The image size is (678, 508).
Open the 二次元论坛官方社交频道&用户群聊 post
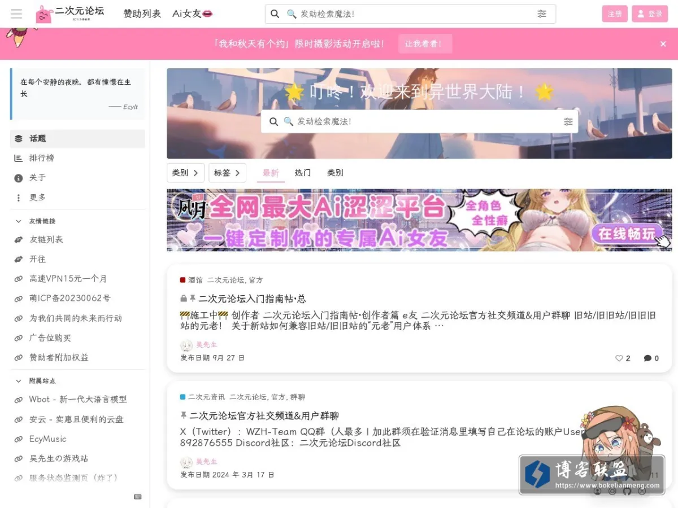click(264, 416)
